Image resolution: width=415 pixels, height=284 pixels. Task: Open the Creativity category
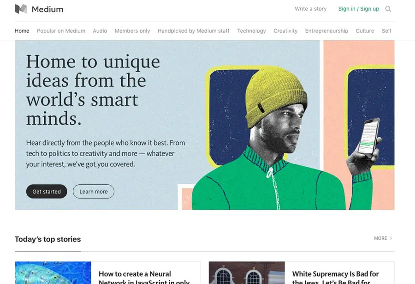click(285, 31)
